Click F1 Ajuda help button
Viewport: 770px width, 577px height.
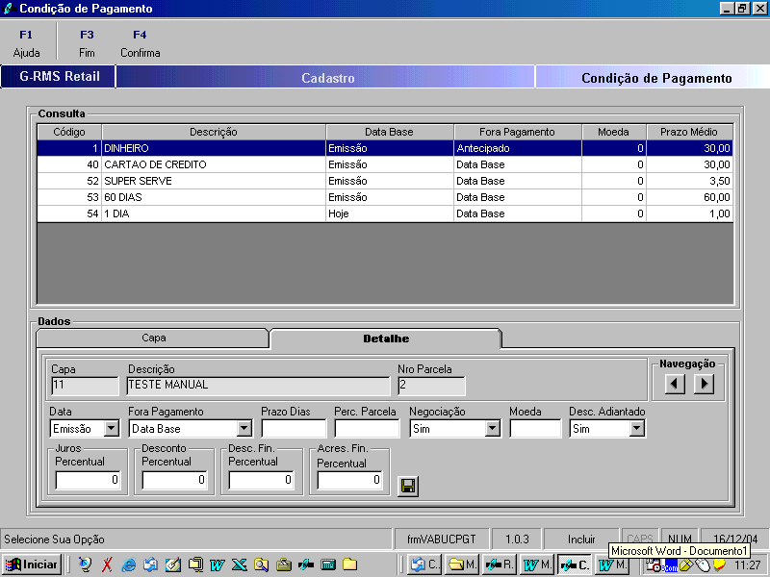pyautogui.click(x=26, y=43)
